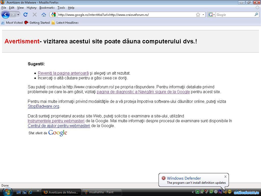Open the File menu
The image size is (261, 196).
(4, 8)
